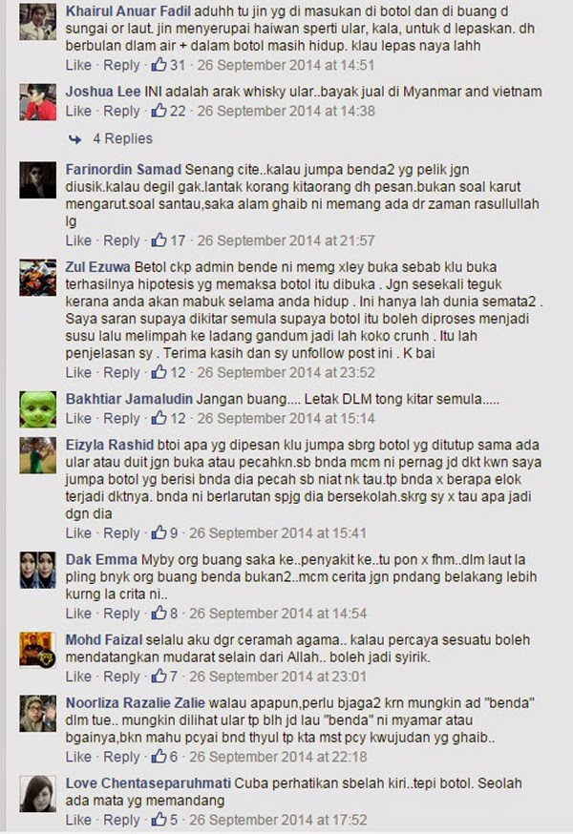This screenshot has height=834, width=573.
Task: Click thumbs-up icon showing 31 likes
Action: (159, 65)
